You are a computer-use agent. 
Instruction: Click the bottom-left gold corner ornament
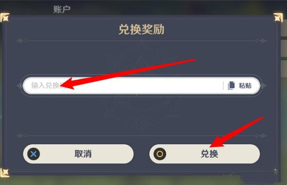[4, 173]
